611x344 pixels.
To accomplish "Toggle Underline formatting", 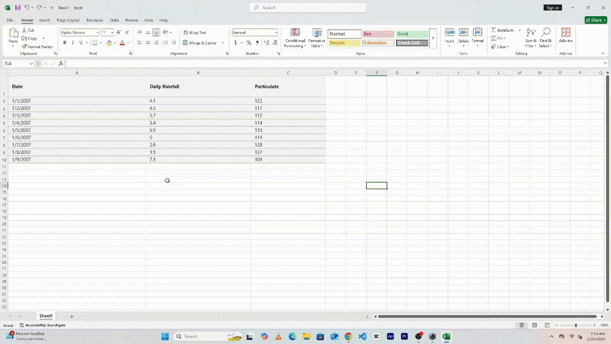I will 81,42.
